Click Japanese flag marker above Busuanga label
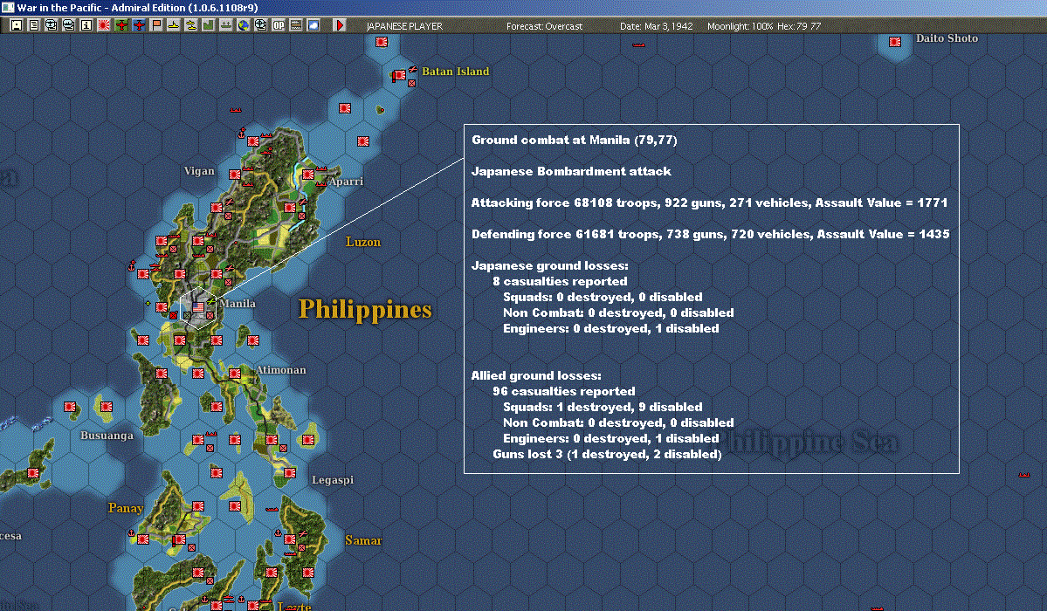The height and width of the screenshot is (611, 1047). pos(107,406)
